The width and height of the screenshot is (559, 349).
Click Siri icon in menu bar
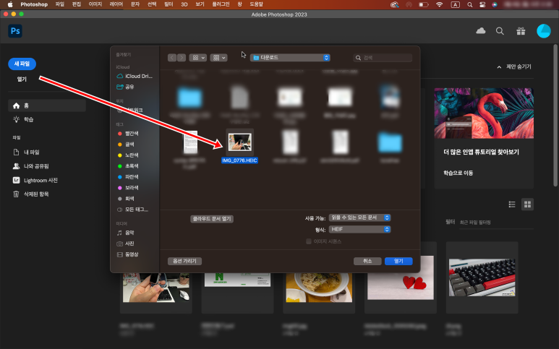coord(495,4)
